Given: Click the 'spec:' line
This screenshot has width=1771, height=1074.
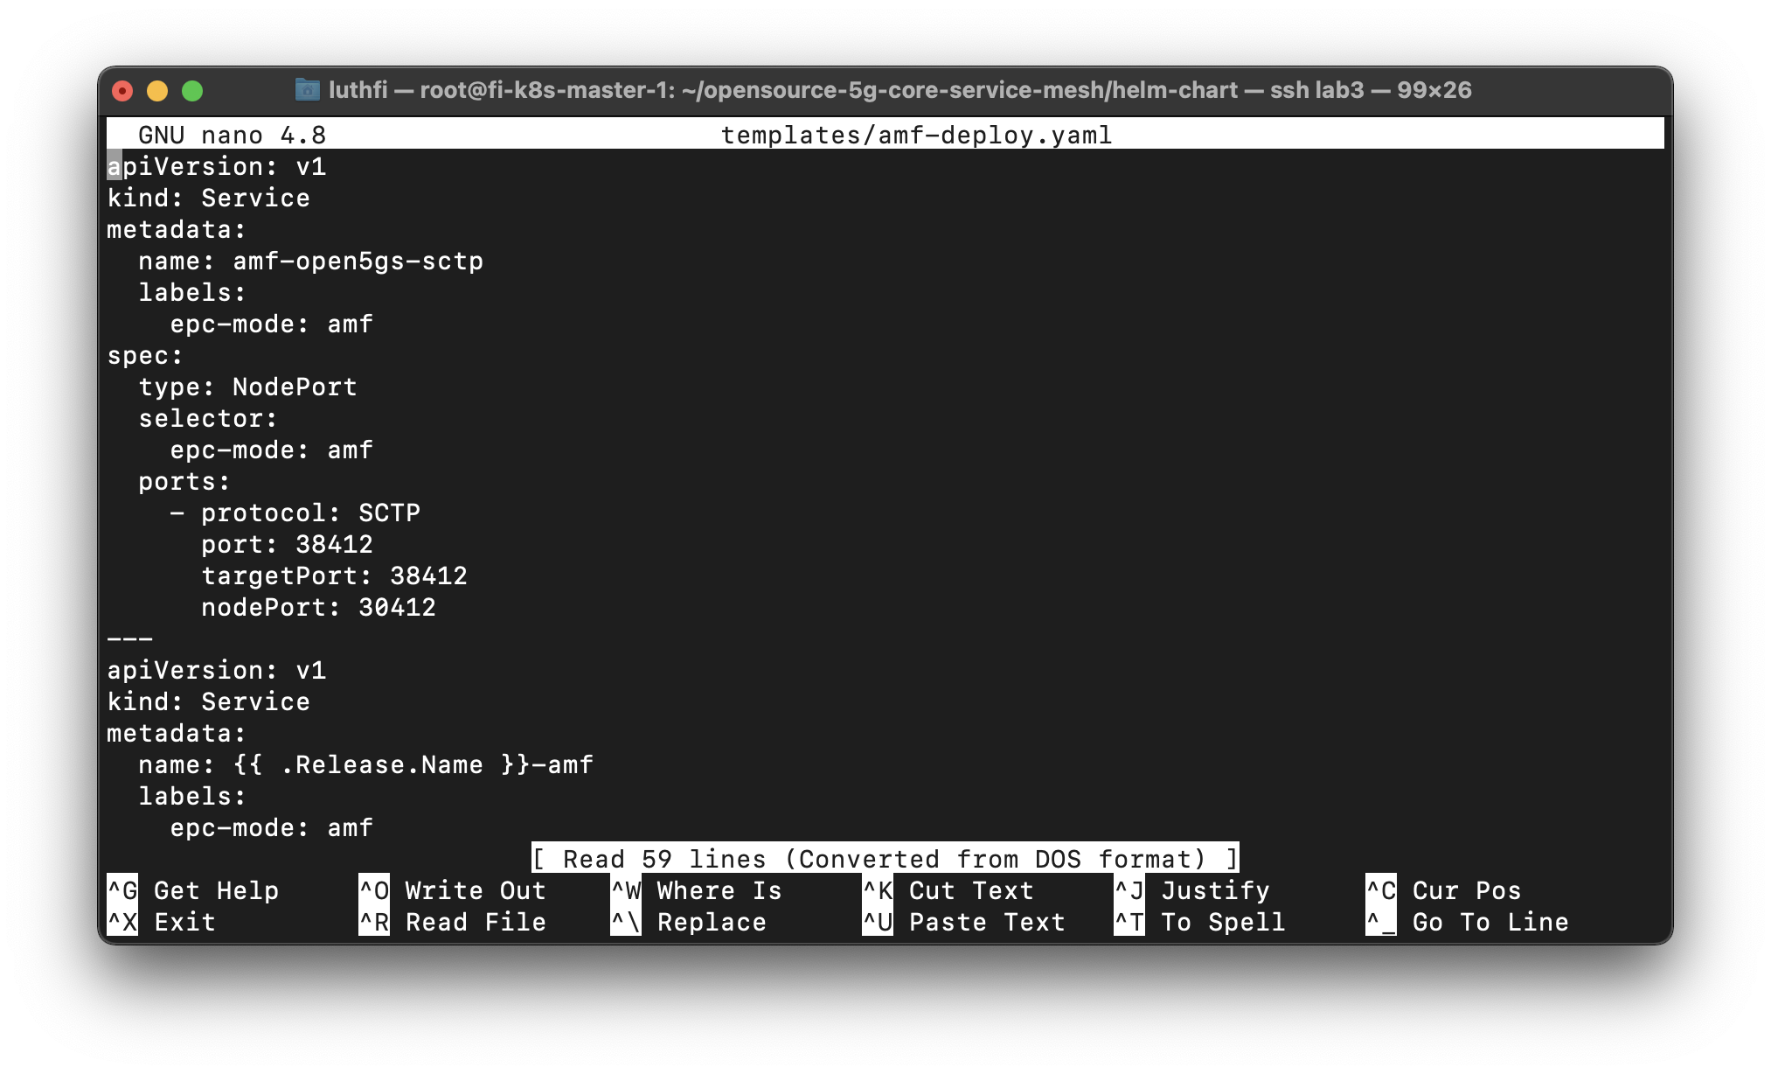Looking at the screenshot, I should (145, 355).
